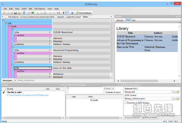Browse for Stylesheet file with the small icon
Image resolution: width=182 pixels, height=123 pixels.
pyautogui.click(x=174, y=92)
